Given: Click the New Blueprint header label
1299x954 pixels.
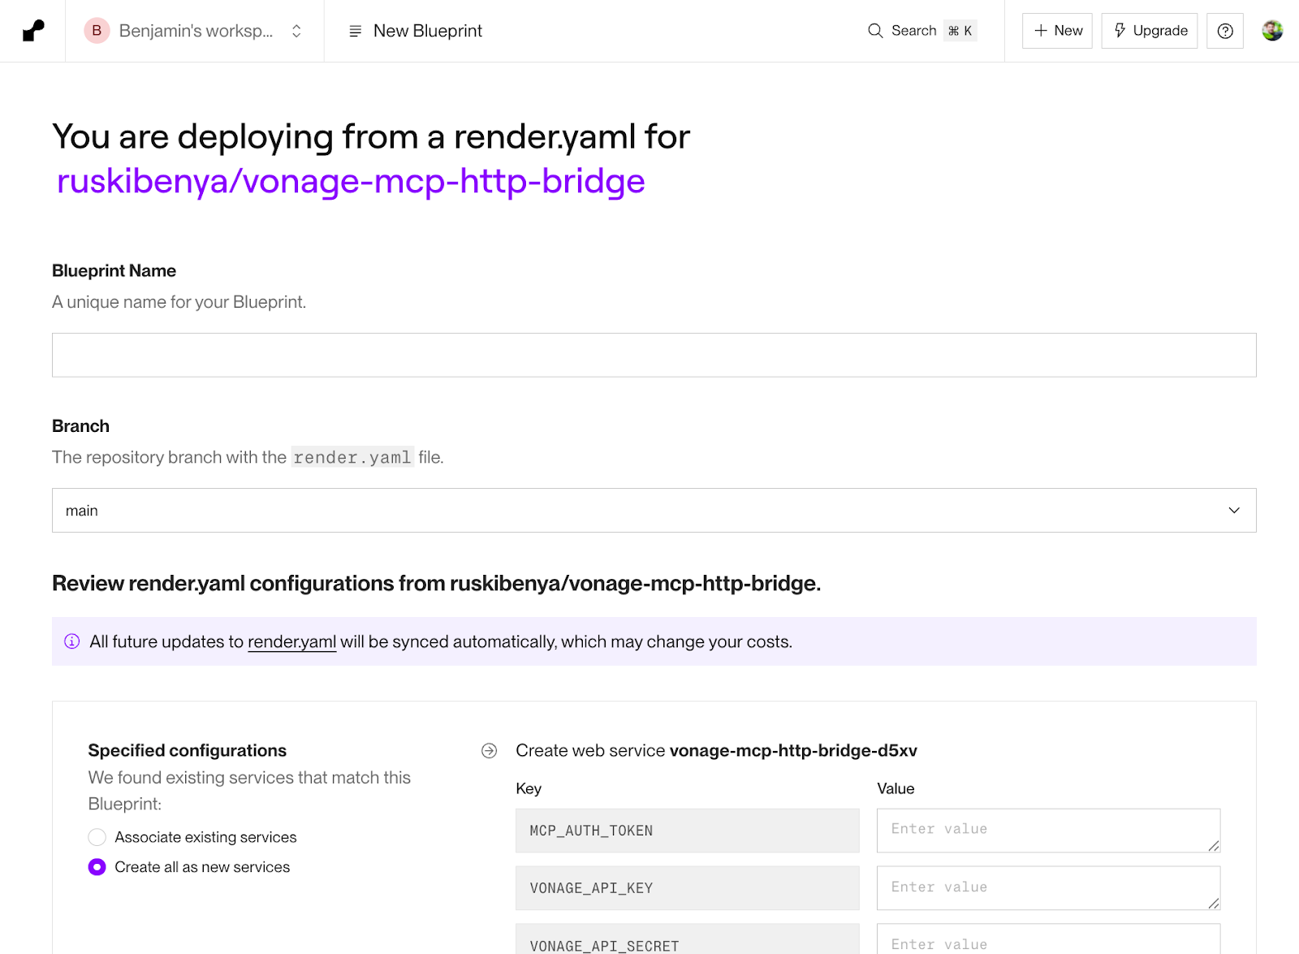Looking at the screenshot, I should tap(427, 31).
